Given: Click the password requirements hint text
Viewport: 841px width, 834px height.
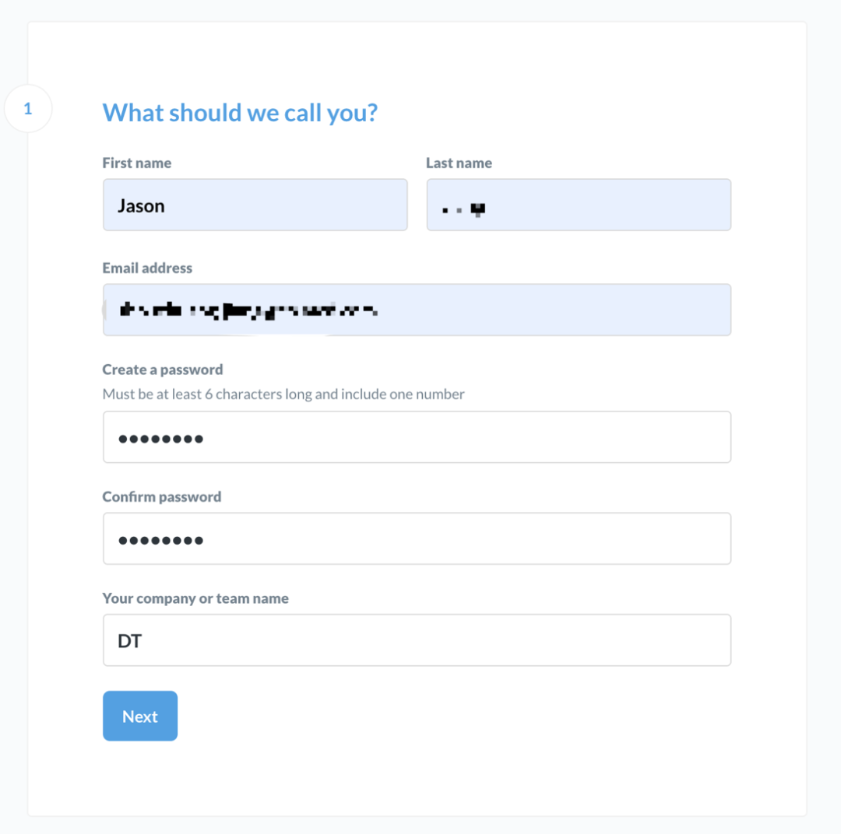Looking at the screenshot, I should tap(283, 394).
